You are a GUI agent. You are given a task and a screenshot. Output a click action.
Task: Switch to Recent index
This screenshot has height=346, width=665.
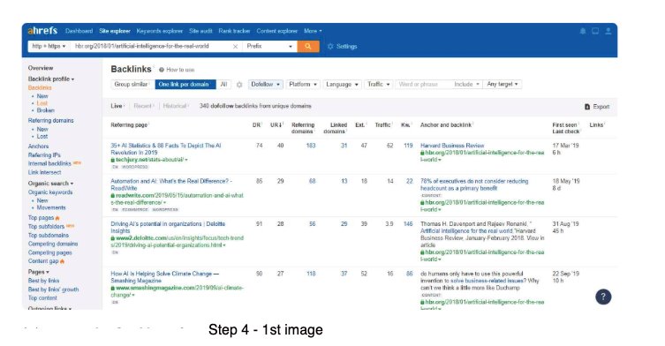(x=143, y=106)
